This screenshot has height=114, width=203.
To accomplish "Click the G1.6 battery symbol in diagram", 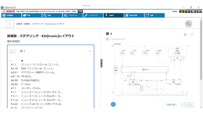I will click(116, 70).
